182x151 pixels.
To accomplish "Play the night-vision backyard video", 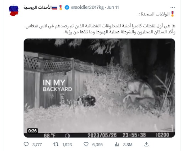I will 99,88.
